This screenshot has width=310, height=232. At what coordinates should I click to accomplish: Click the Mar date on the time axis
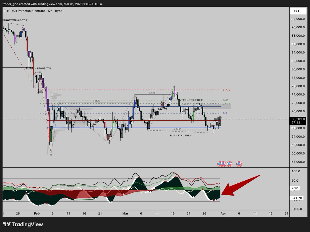(x=125, y=214)
